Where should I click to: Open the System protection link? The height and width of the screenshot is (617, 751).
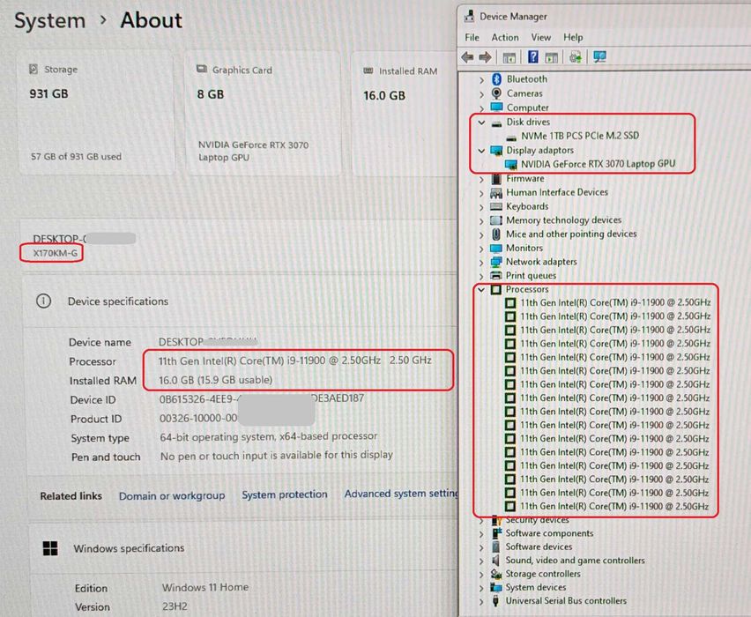(x=285, y=494)
